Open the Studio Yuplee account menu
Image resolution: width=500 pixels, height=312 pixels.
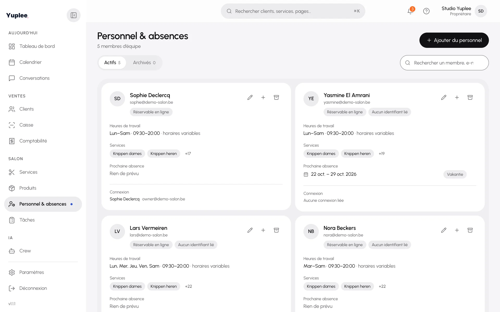pyautogui.click(x=464, y=11)
